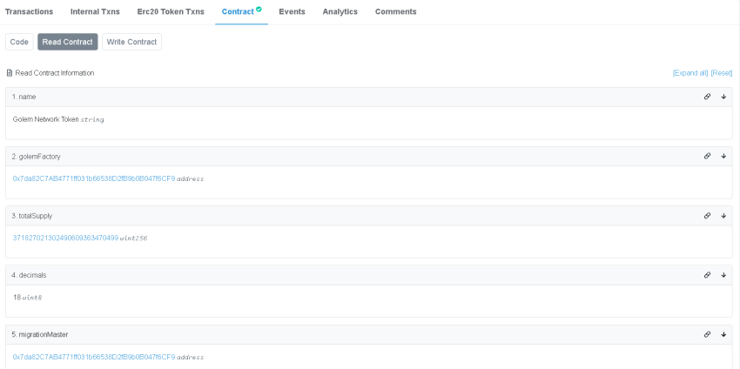This screenshot has height=369, width=740.
Task: Collapse the 4. decimals section arrow
Action: (723, 275)
